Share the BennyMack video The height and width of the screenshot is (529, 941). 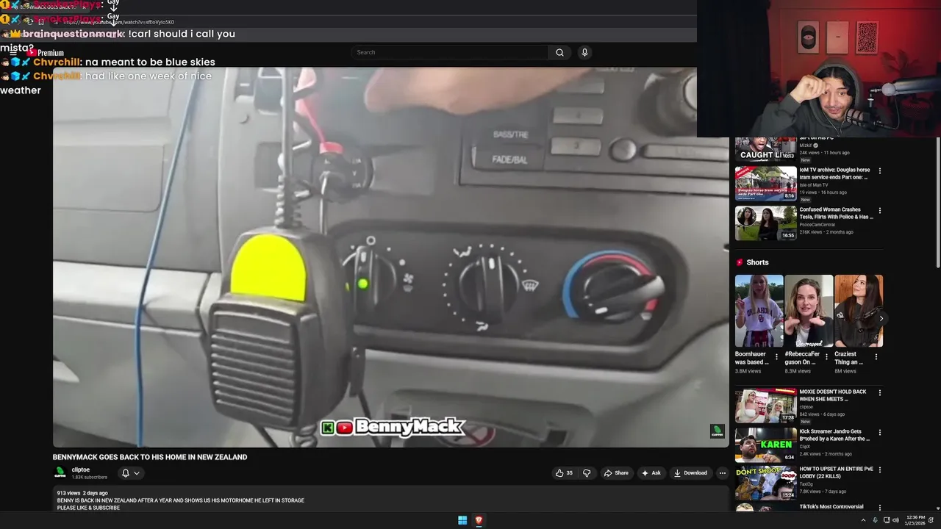coord(616,473)
